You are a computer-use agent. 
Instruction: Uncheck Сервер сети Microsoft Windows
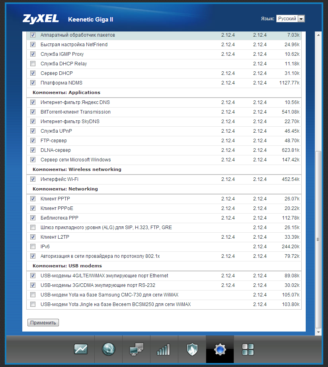pyautogui.click(x=33, y=160)
